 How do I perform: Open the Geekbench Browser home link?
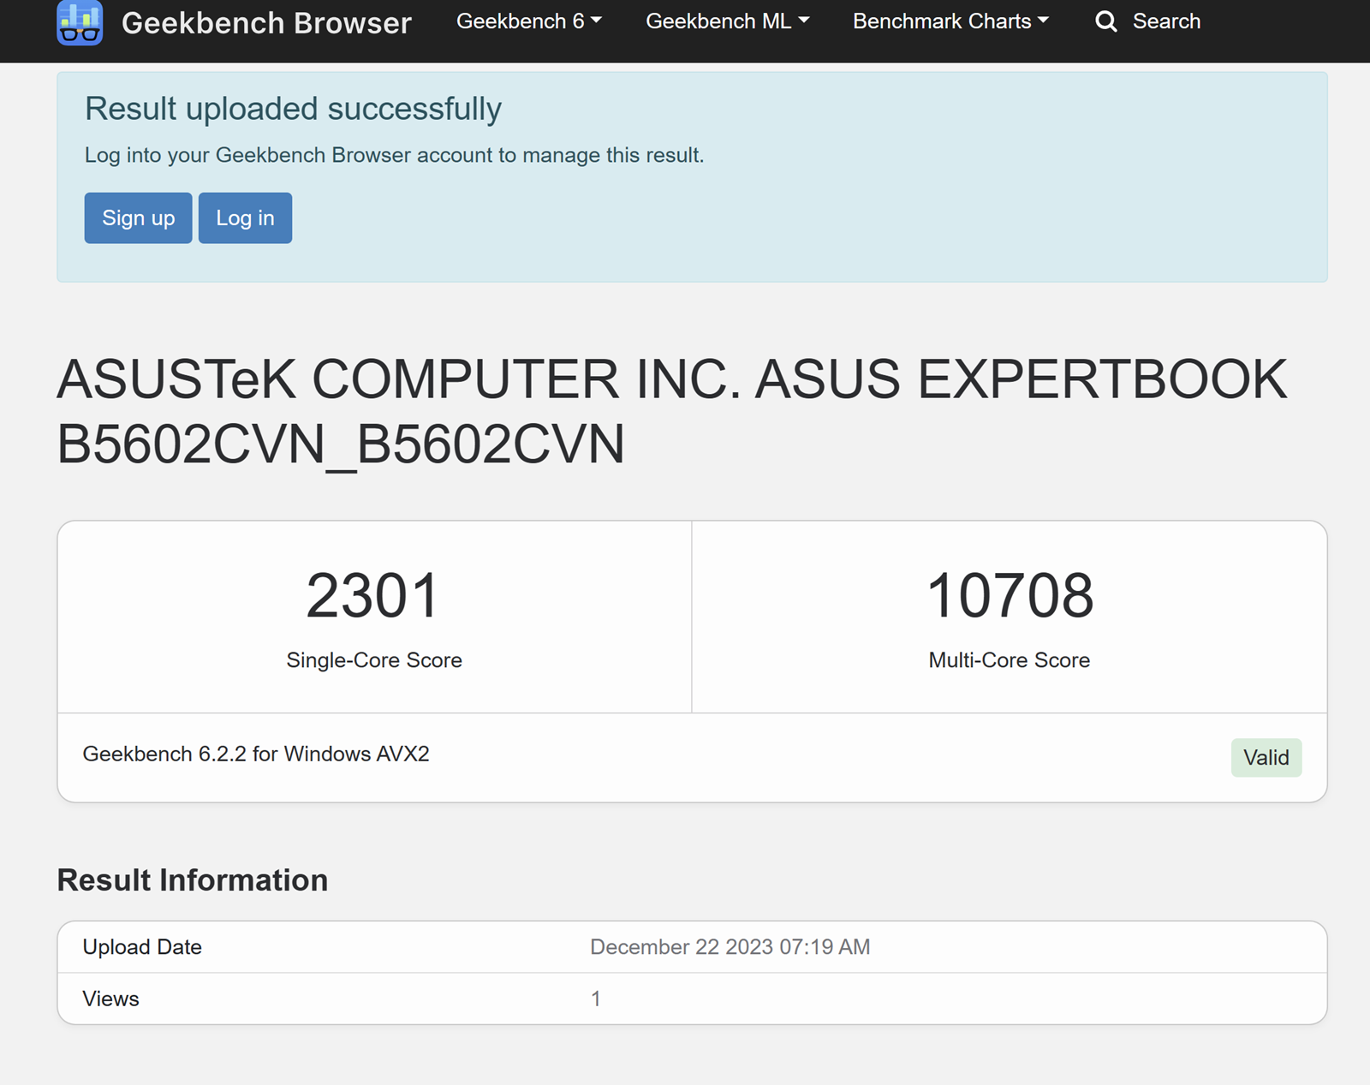[266, 23]
